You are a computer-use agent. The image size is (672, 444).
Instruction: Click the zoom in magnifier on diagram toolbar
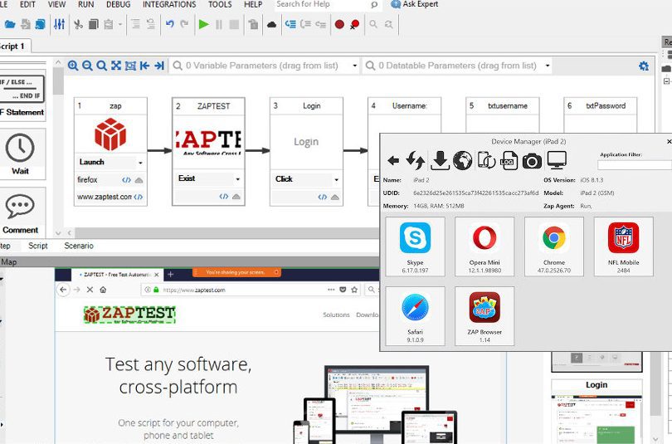coord(73,66)
